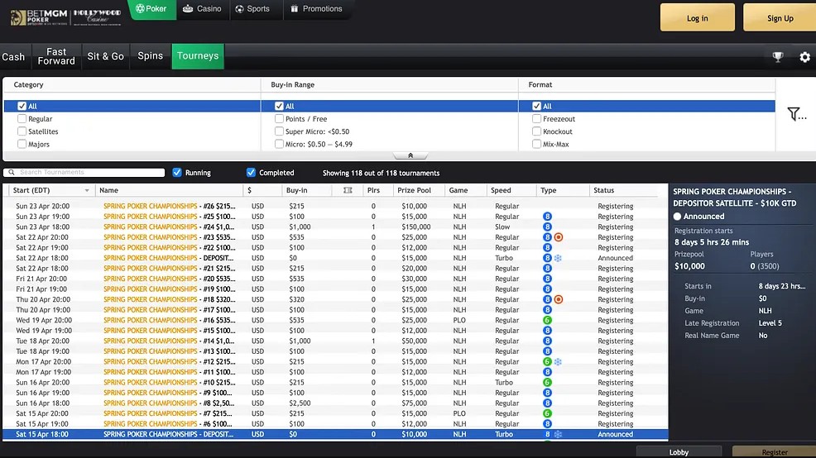Open the settings gear icon

[804, 57]
